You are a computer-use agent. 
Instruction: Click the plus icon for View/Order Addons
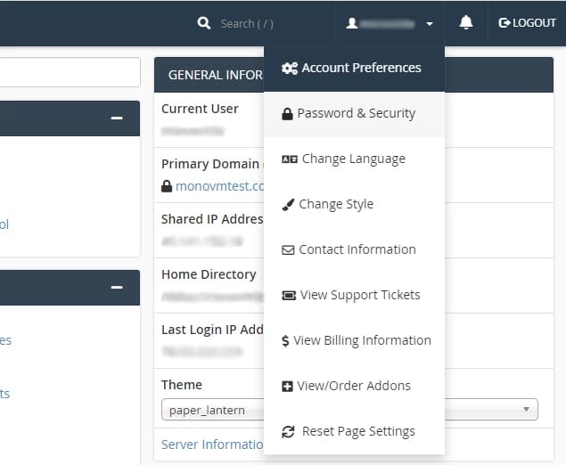tap(287, 387)
